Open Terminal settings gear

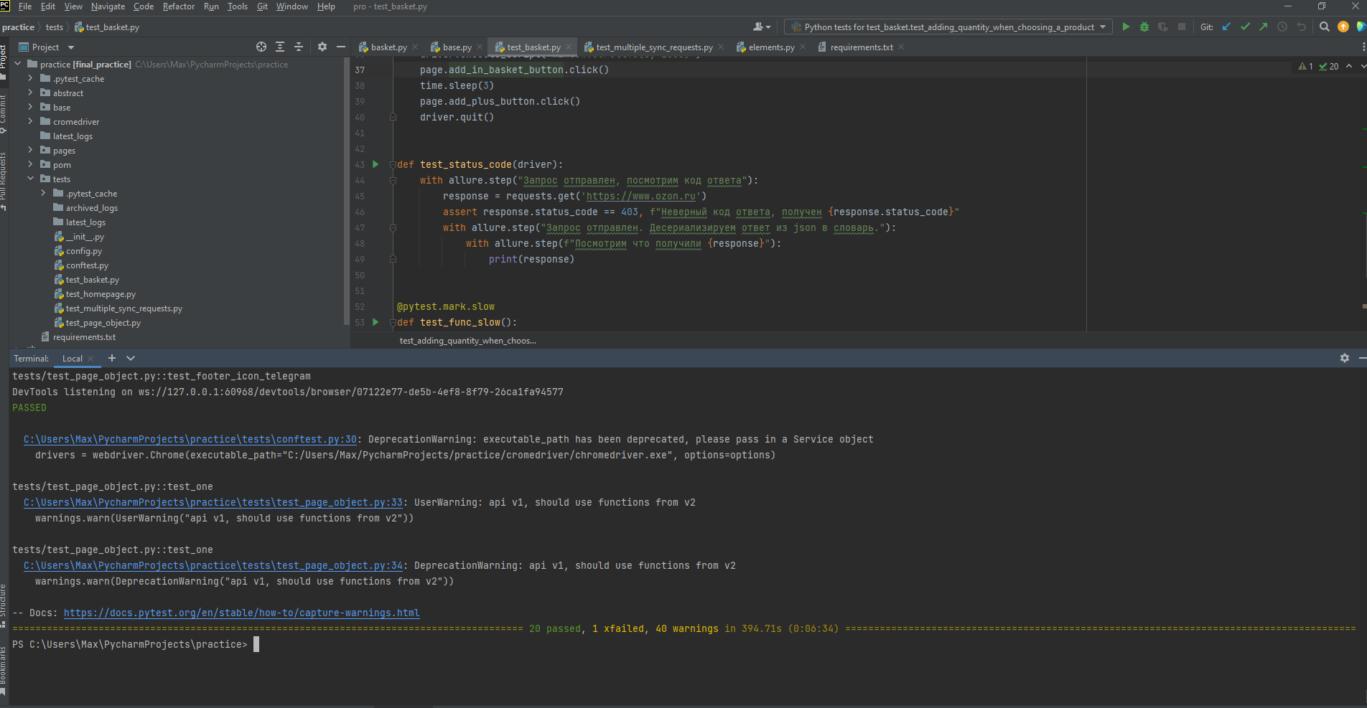[x=1345, y=358]
